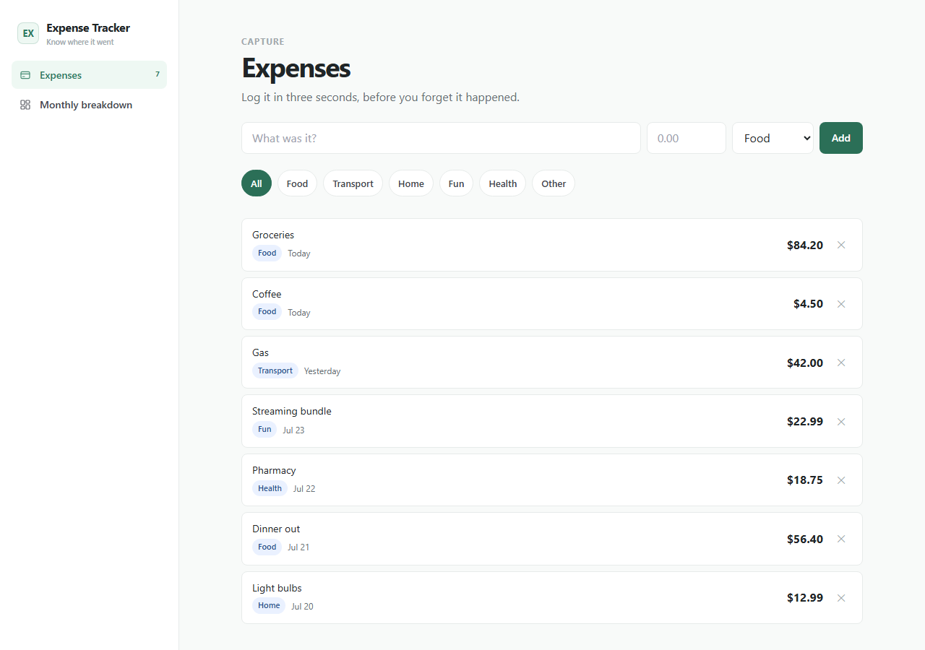
Task: Click the Health tag on Pharmacy
Action: [270, 488]
